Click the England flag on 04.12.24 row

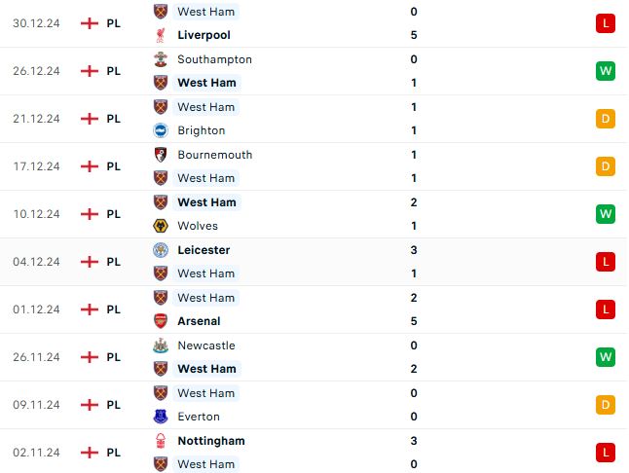[x=90, y=262]
